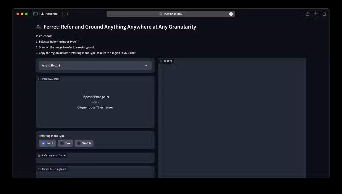Click the image upload drop area
342x194 pixels.
(95, 102)
